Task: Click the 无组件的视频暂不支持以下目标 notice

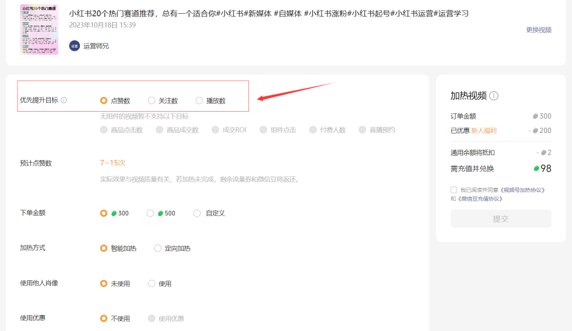Action: [144, 117]
